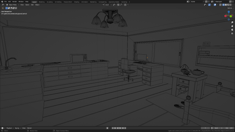Switch to the Compositing workspace tab
This screenshot has width=235, height=132.
(x=102, y=2)
